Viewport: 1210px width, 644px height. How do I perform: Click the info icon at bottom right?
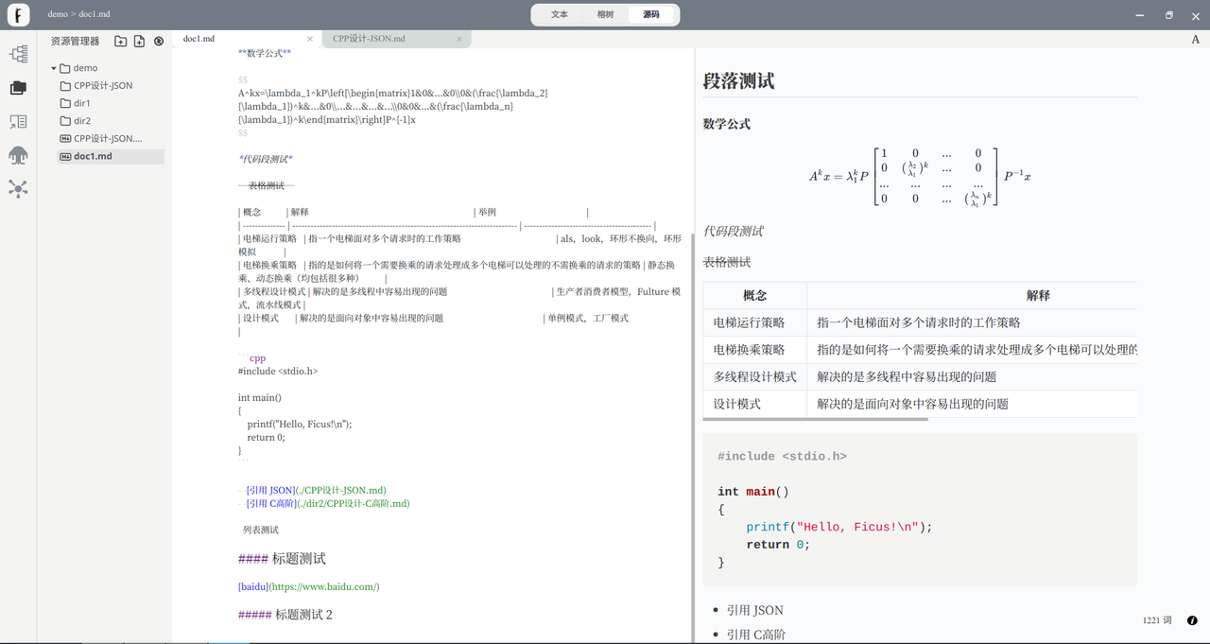(x=1192, y=620)
